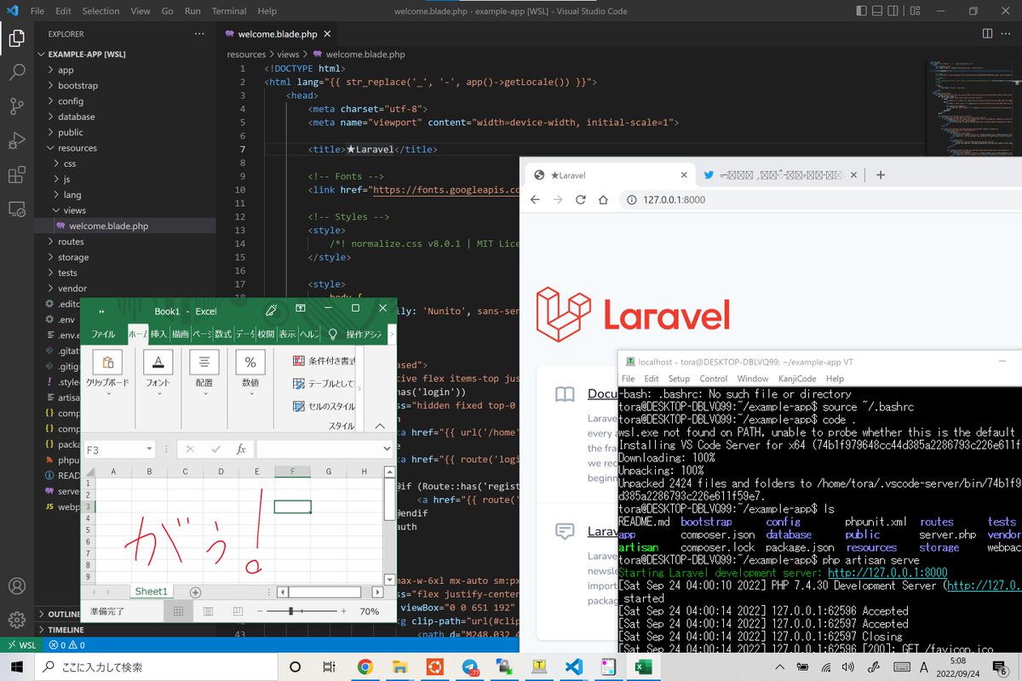Open a new browser tab with plus icon

tap(881, 175)
